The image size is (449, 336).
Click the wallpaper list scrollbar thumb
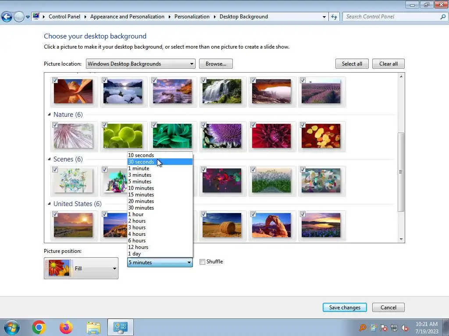[401, 172]
